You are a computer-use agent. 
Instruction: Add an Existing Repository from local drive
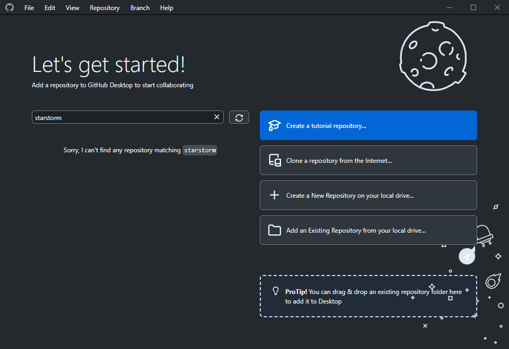pyautogui.click(x=368, y=230)
